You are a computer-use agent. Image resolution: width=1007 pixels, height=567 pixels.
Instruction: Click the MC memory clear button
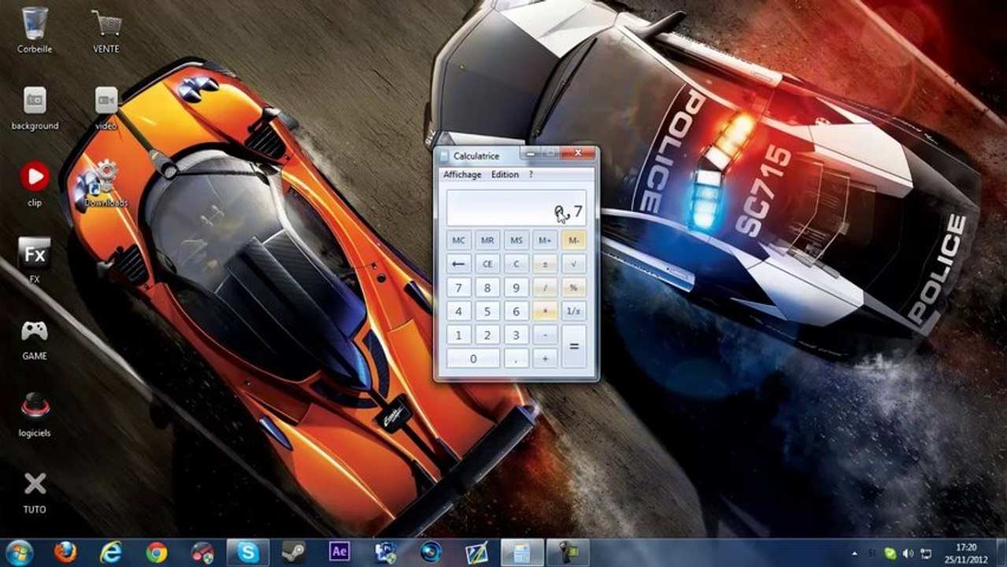pos(458,239)
